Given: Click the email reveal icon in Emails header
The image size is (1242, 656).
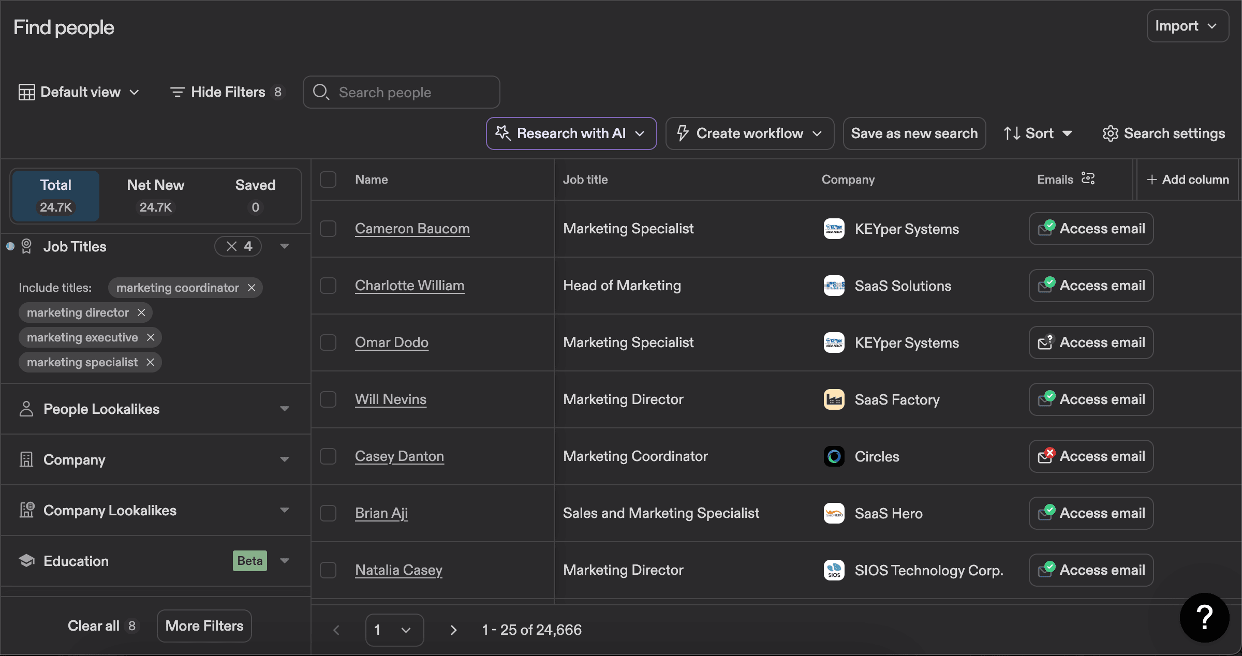Looking at the screenshot, I should coord(1089,178).
